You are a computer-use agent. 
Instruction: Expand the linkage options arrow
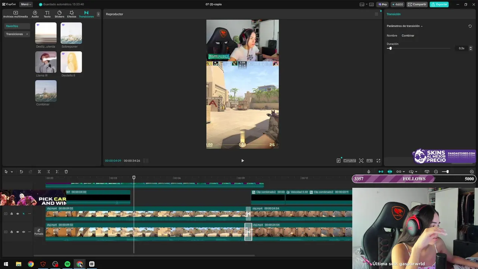click(x=404, y=172)
